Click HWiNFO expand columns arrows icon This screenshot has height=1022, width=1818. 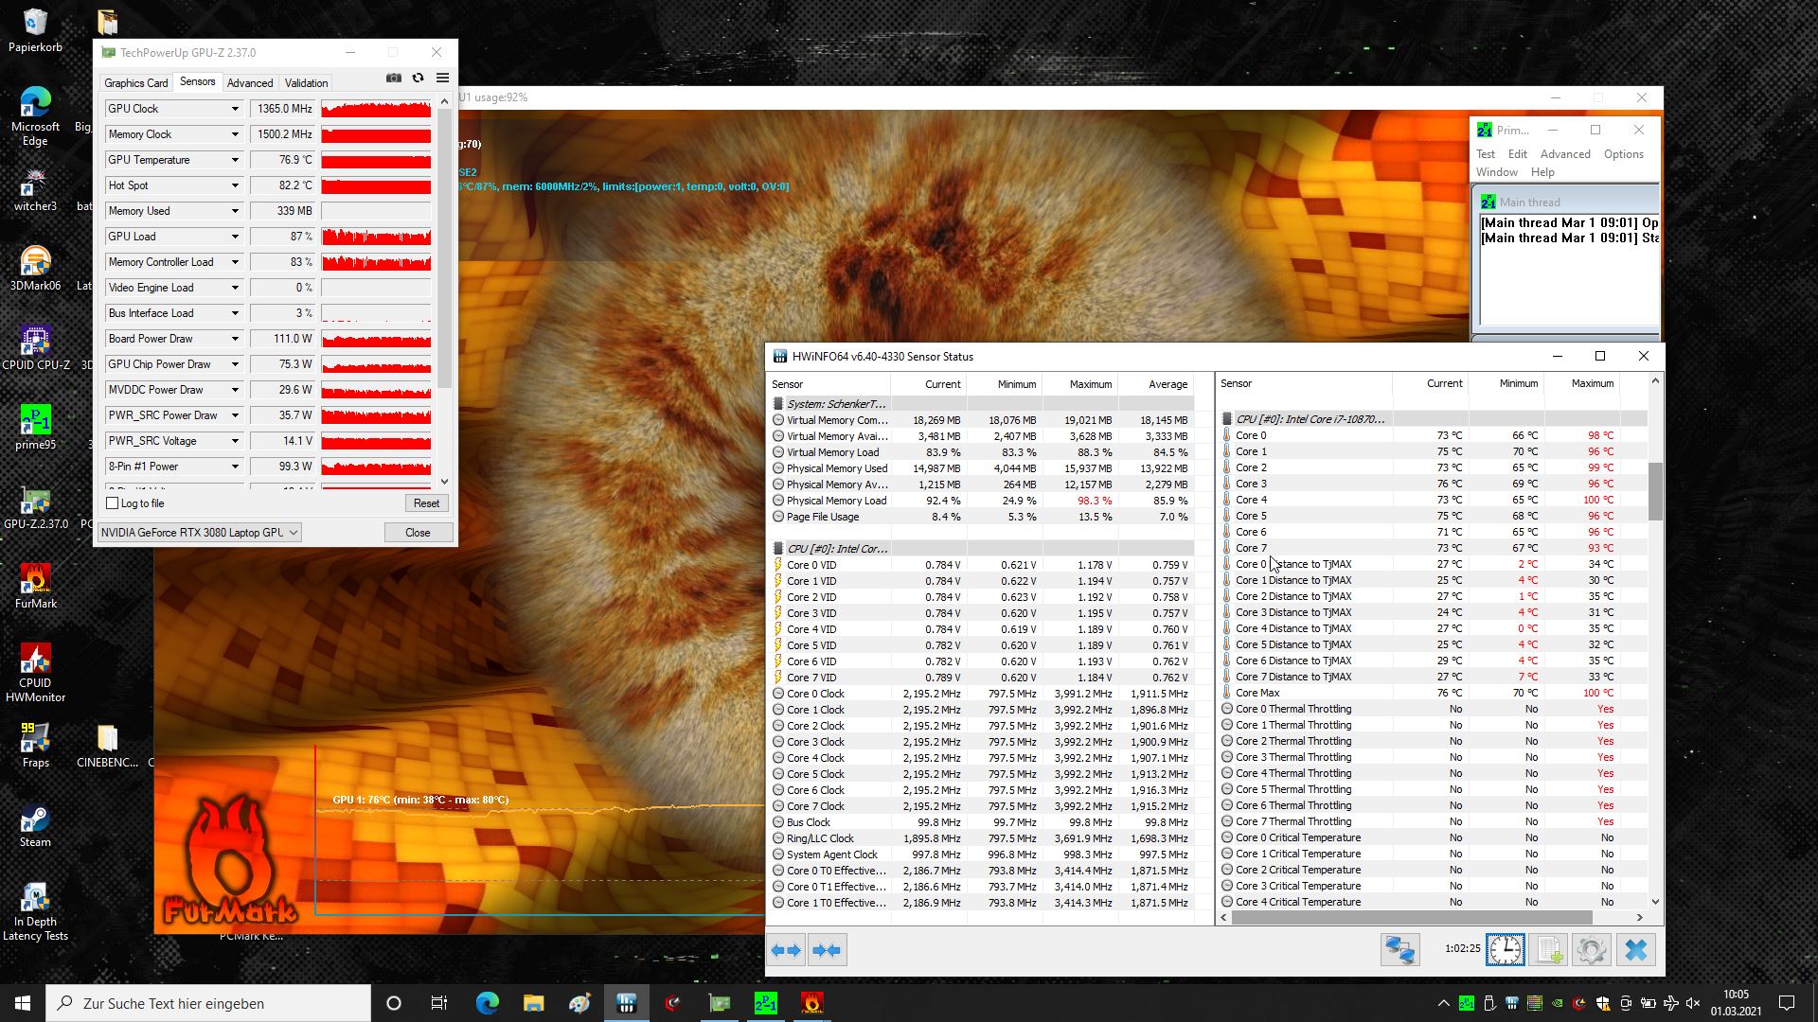click(x=786, y=950)
